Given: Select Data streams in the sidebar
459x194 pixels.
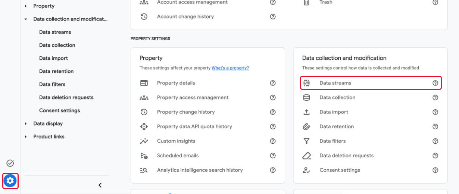Looking at the screenshot, I should point(55,32).
